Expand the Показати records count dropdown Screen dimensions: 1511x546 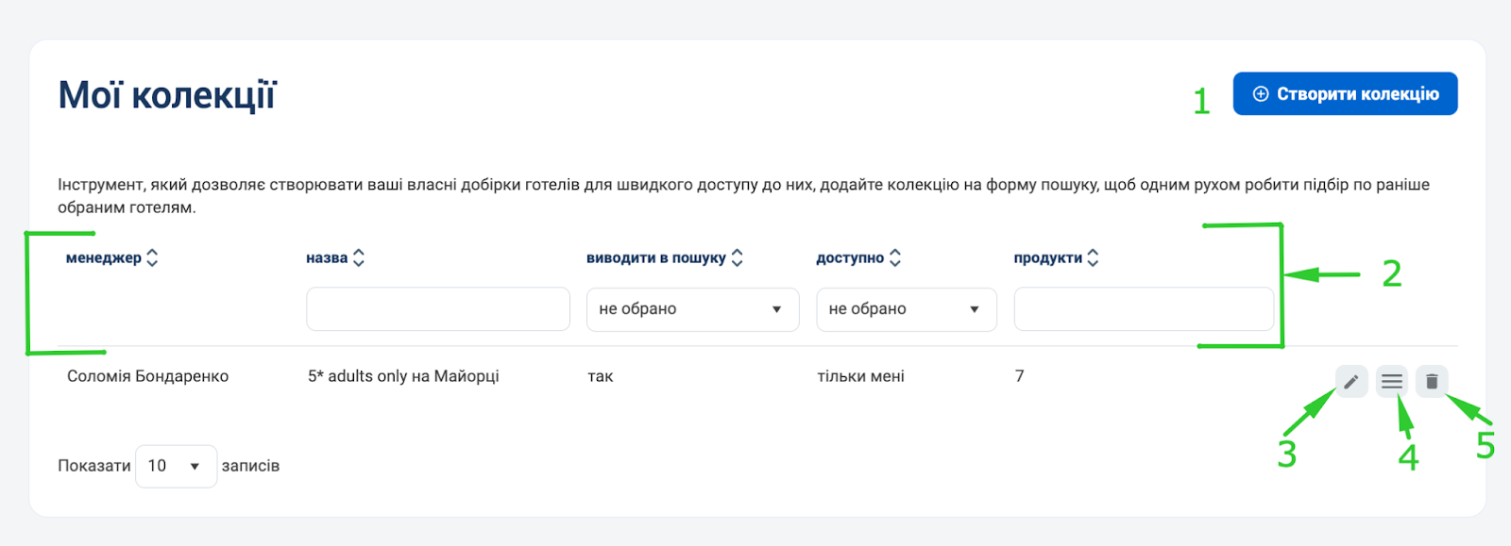[176, 467]
